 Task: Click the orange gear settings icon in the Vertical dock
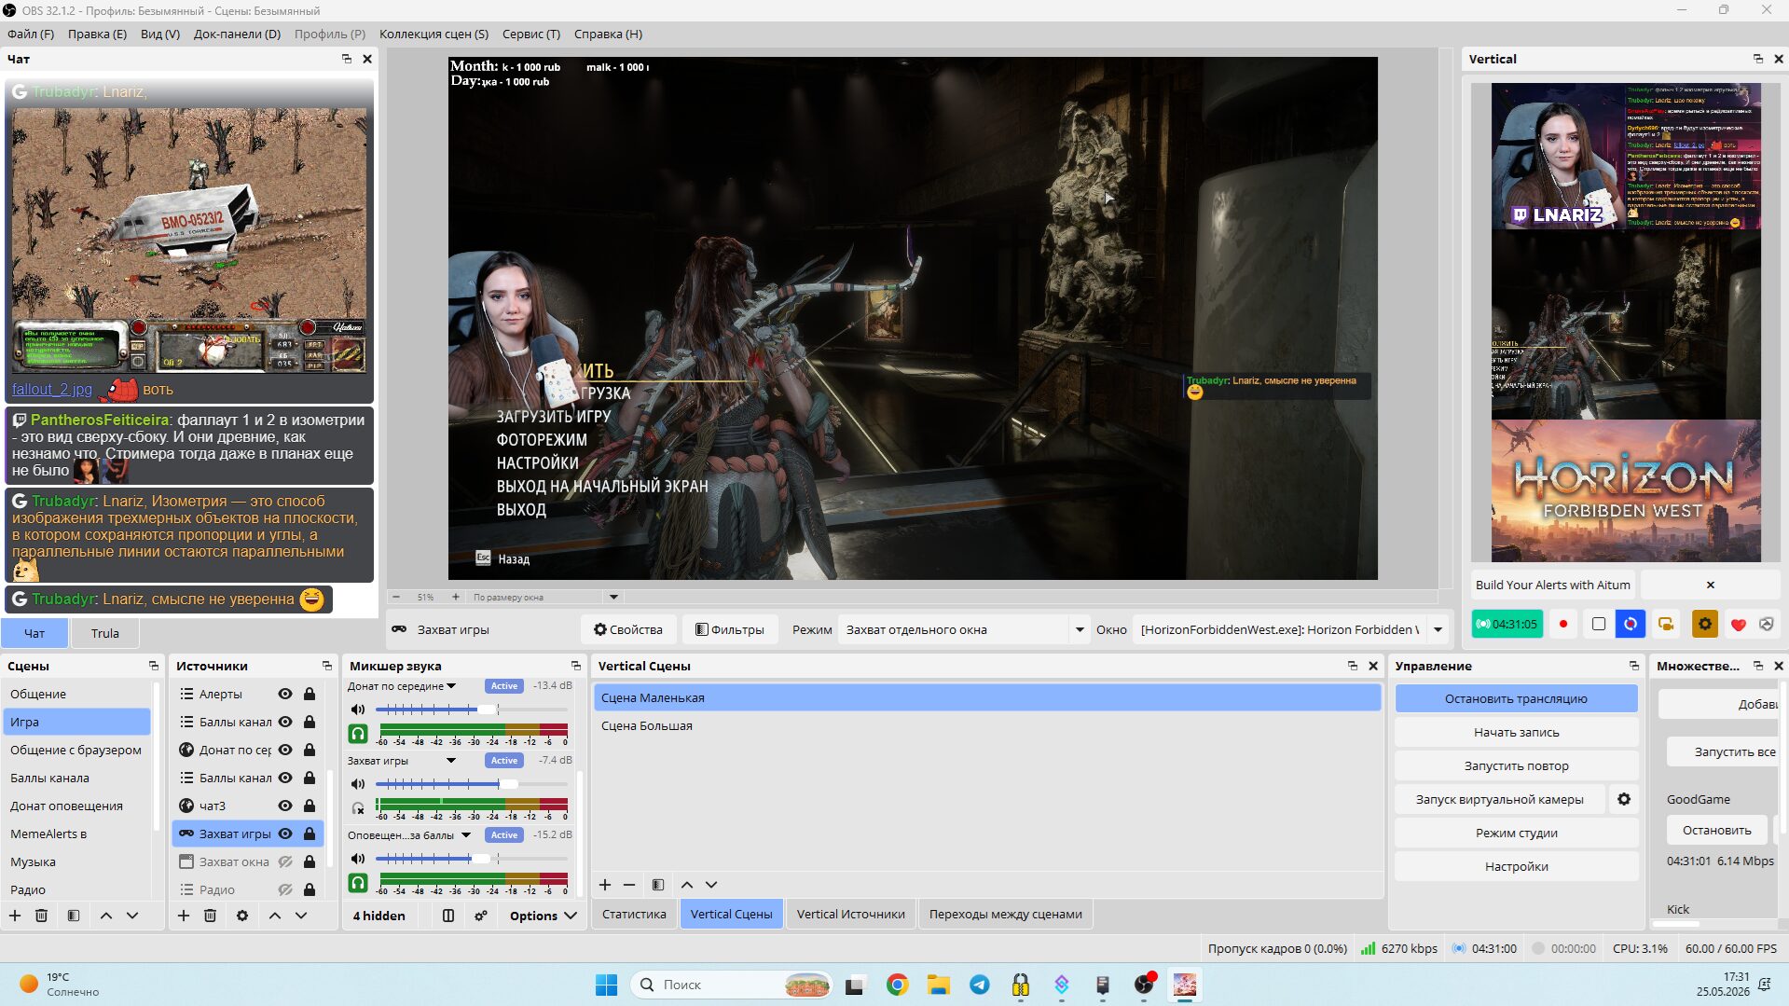pyautogui.click(x=1705, y=624)
